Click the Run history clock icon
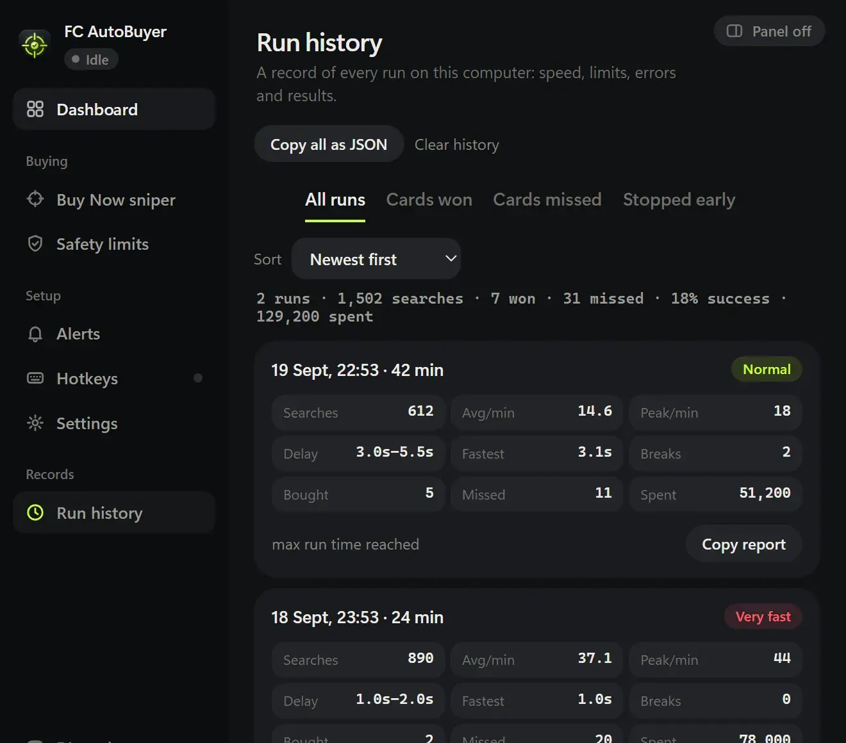Viewport: 846px width, 743px height. pos(35,513)
